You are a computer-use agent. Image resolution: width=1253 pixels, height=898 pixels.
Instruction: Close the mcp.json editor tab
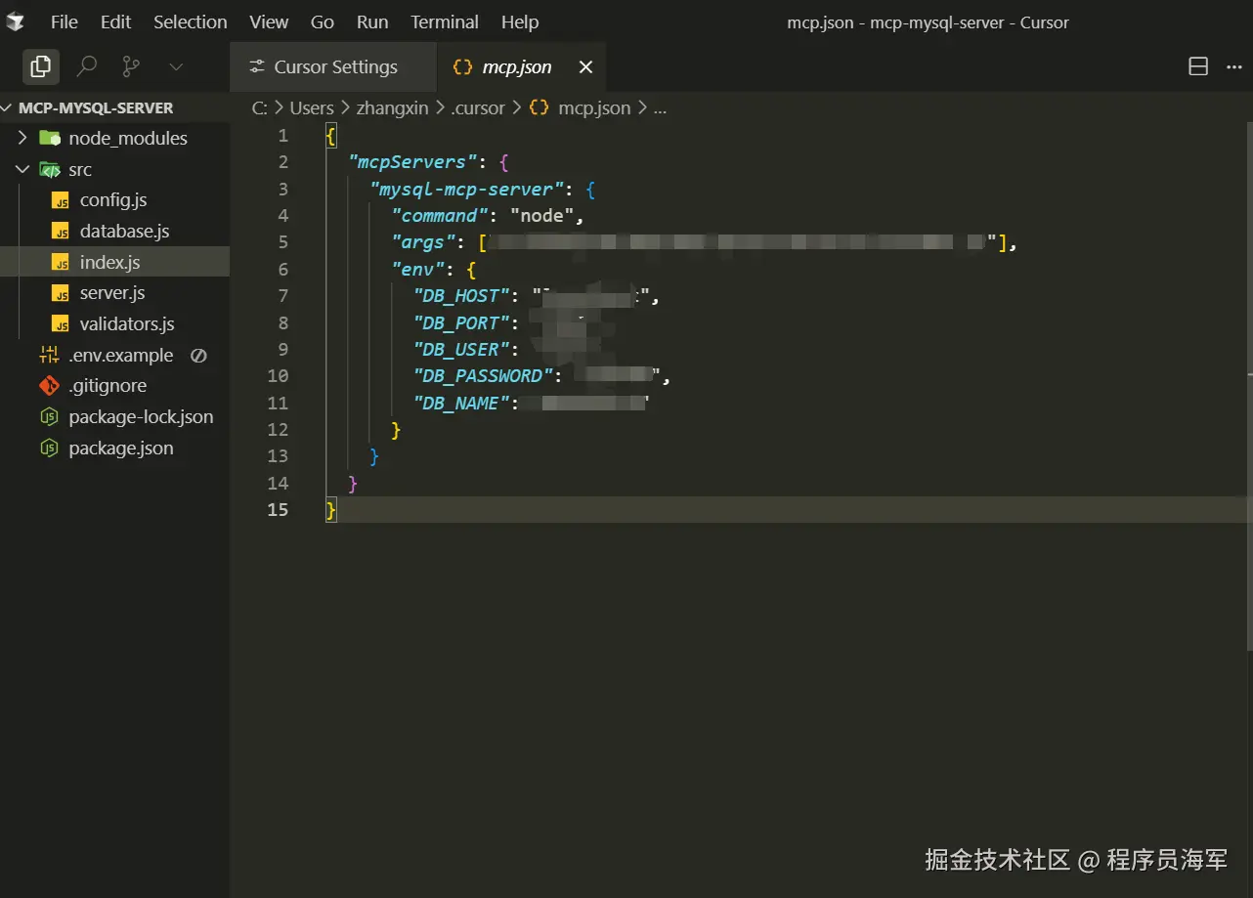tap(585, 67)
